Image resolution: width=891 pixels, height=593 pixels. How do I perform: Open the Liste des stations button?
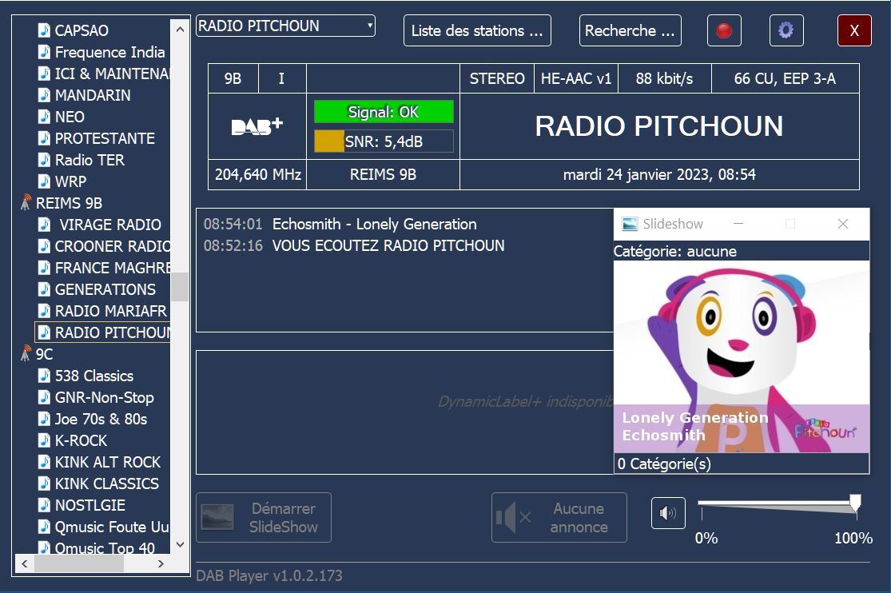(x=477, y=30)
